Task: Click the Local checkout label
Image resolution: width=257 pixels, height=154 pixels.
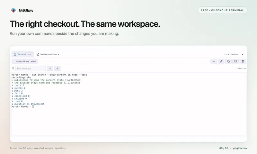Action: pos(231,54)
